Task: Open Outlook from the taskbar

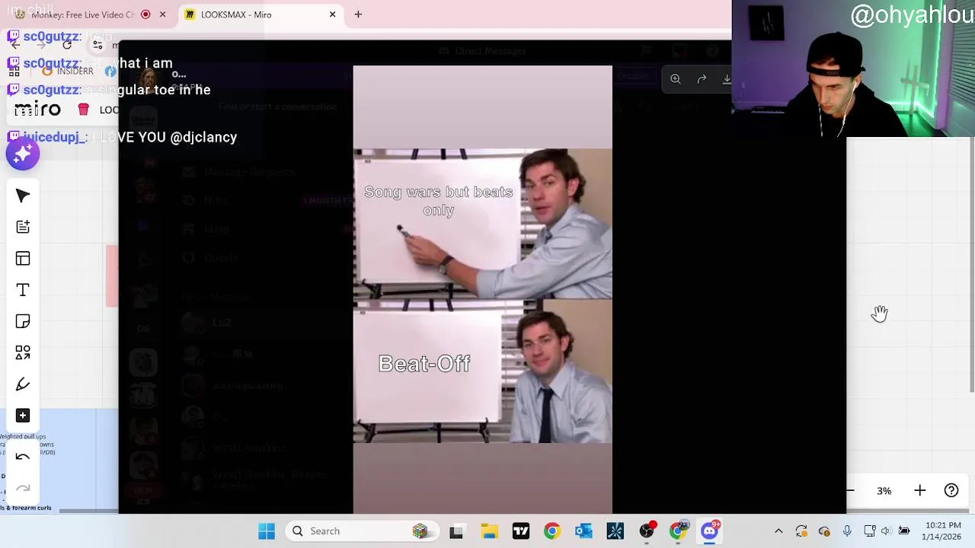Action: (583, 531)
